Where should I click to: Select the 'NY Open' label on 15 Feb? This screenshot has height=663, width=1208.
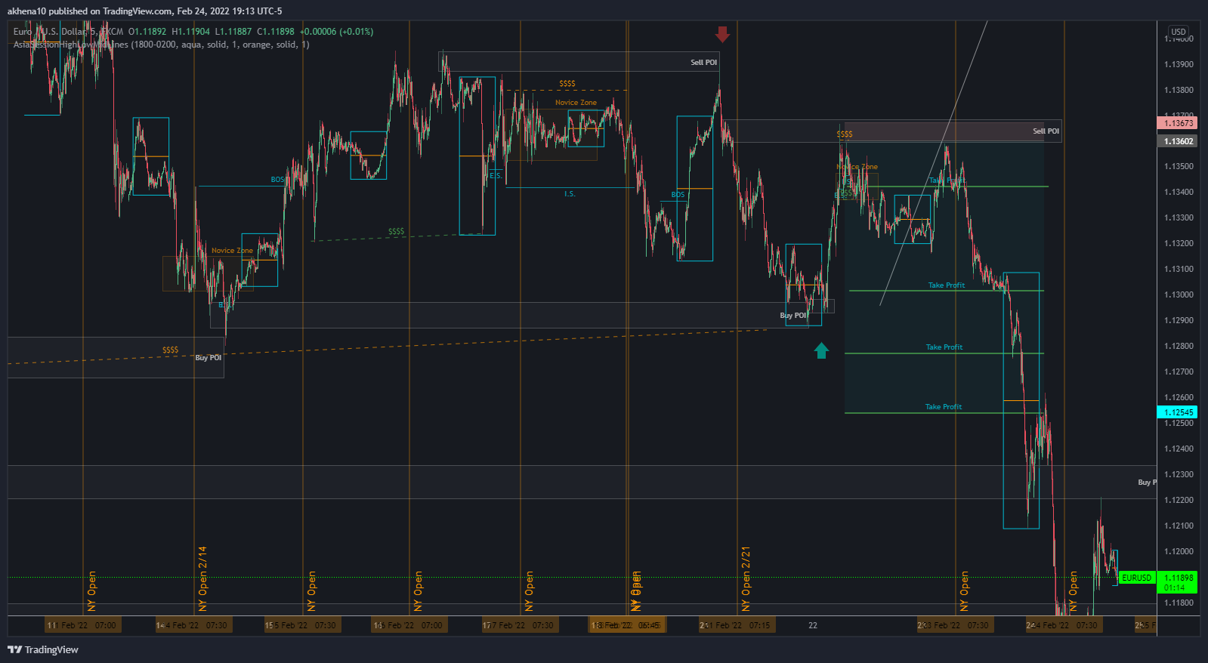pyautogui.click(x=311, y=591)
